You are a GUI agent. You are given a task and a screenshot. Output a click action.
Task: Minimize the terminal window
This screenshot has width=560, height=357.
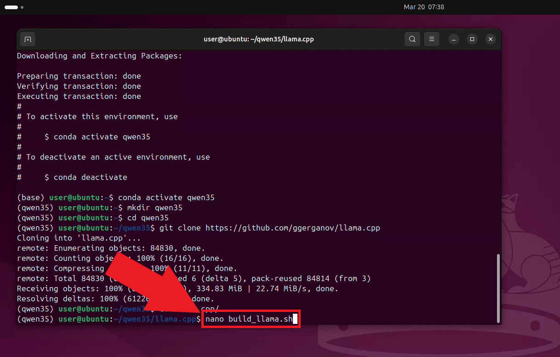[x=454, y=39]
